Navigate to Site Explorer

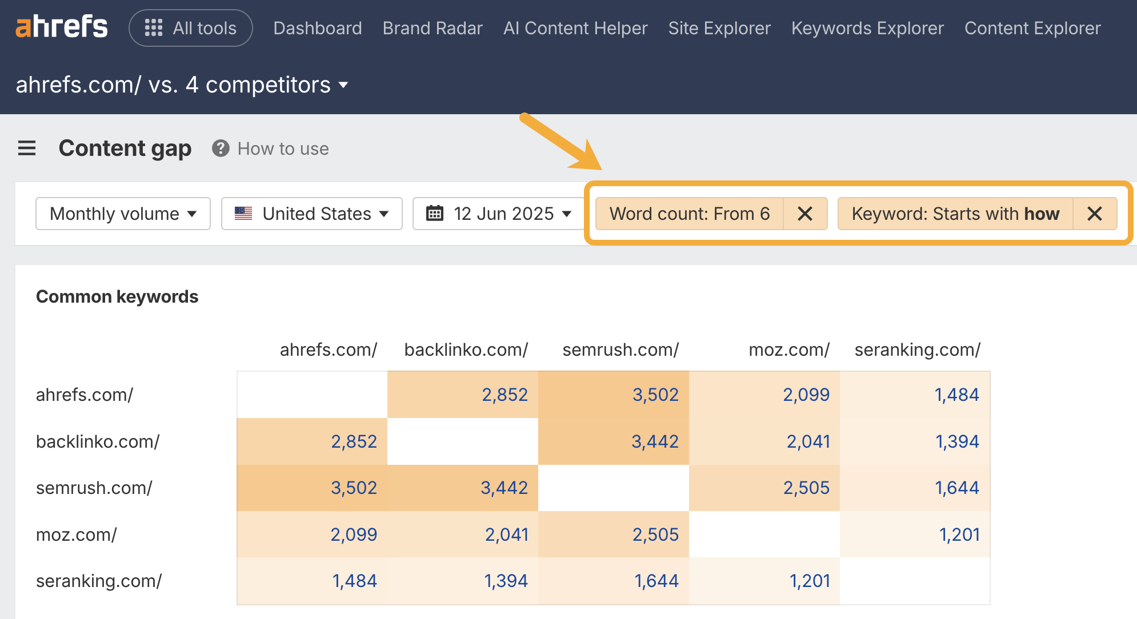click(x=719, y=27)
